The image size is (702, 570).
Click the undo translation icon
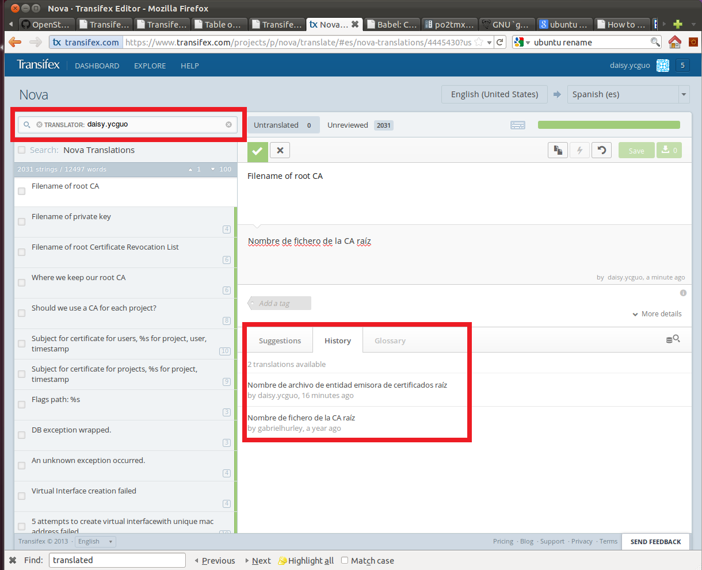[601, 150]
